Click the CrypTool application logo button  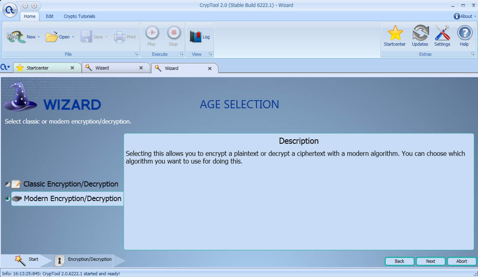[x=10, y=10]
